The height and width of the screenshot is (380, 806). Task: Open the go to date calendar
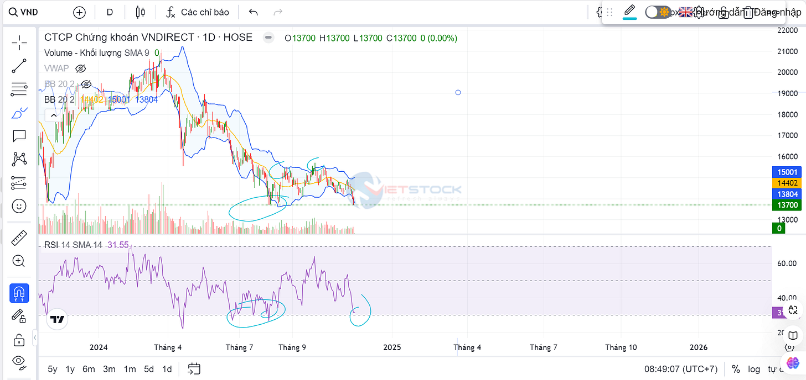click(194, 369)
